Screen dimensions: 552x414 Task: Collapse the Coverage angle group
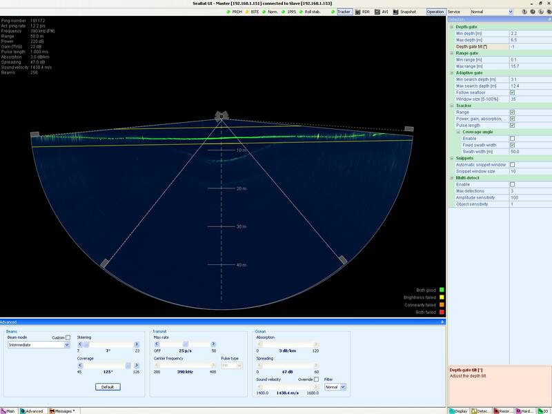(458, 132)
